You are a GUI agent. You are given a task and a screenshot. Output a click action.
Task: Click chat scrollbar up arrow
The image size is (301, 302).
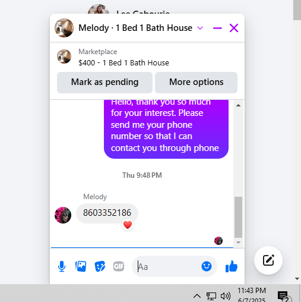(x=238, y=105)
